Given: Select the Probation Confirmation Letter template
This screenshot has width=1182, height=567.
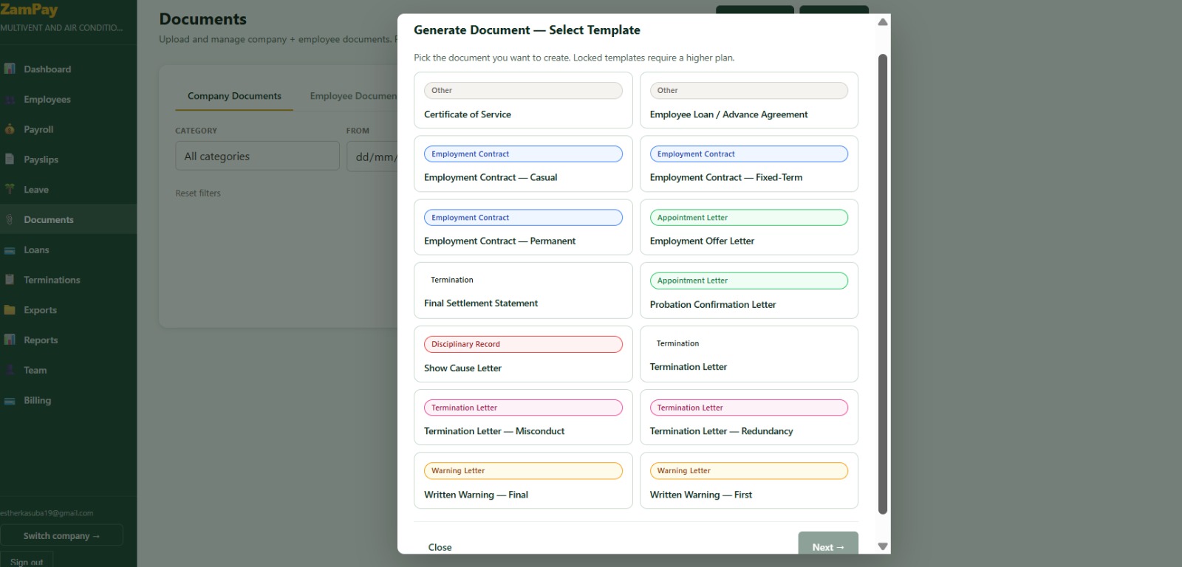Looking at the screenshot, I should point(748,290).
